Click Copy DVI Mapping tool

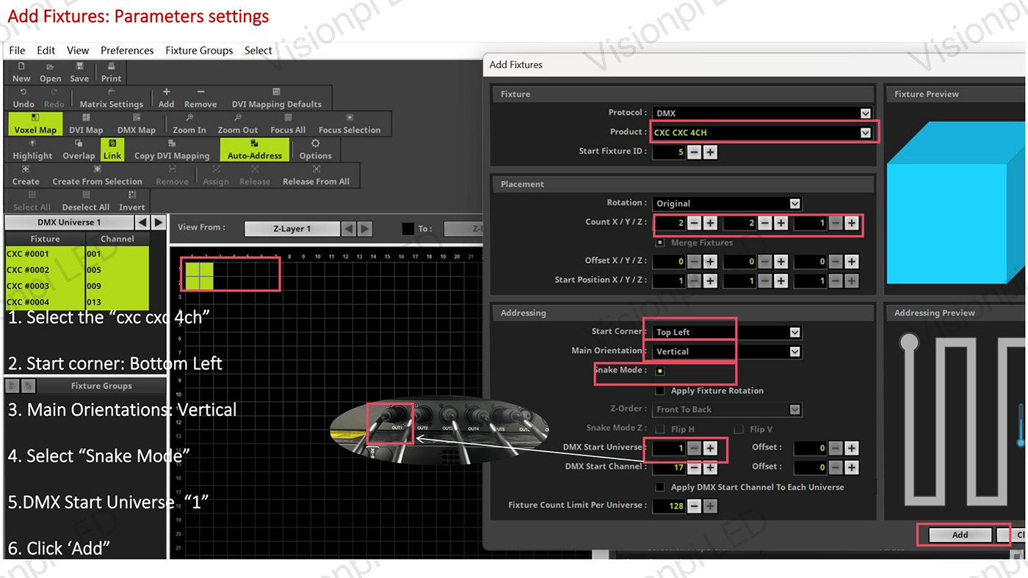[x=172, y=150]
